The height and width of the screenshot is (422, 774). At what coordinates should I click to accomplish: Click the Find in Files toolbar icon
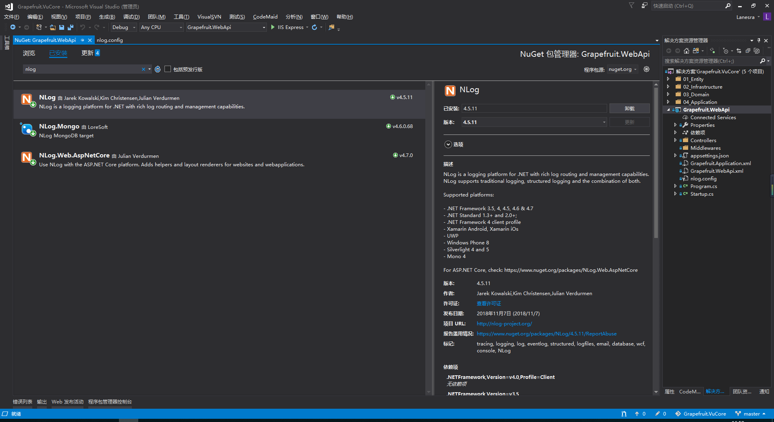point(331,27)
